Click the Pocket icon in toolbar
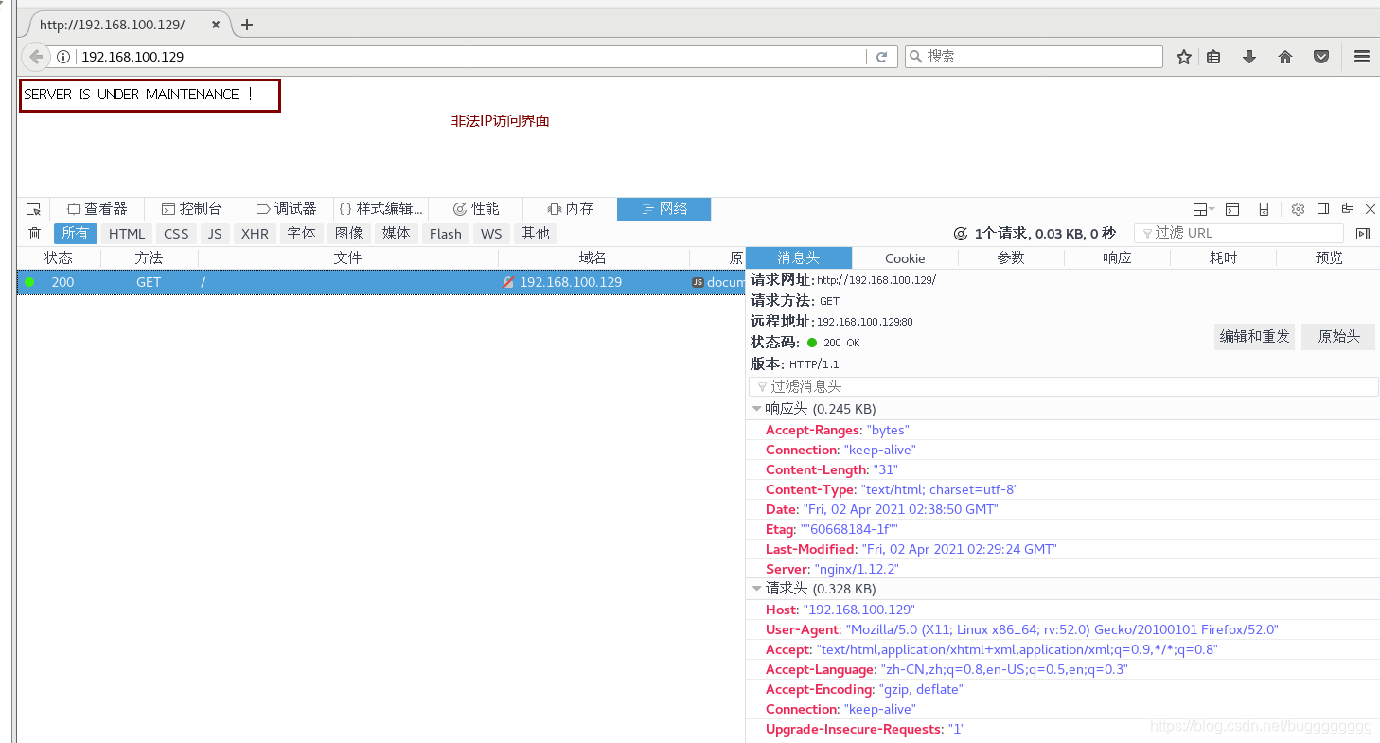1380x743 pixels. (1321, 57)
